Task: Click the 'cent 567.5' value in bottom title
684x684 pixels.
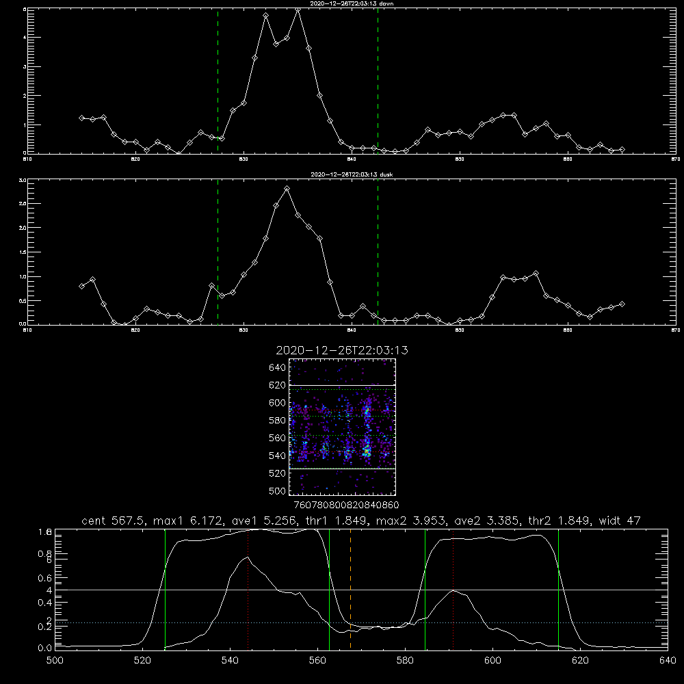Action: [x=114, y=521]
